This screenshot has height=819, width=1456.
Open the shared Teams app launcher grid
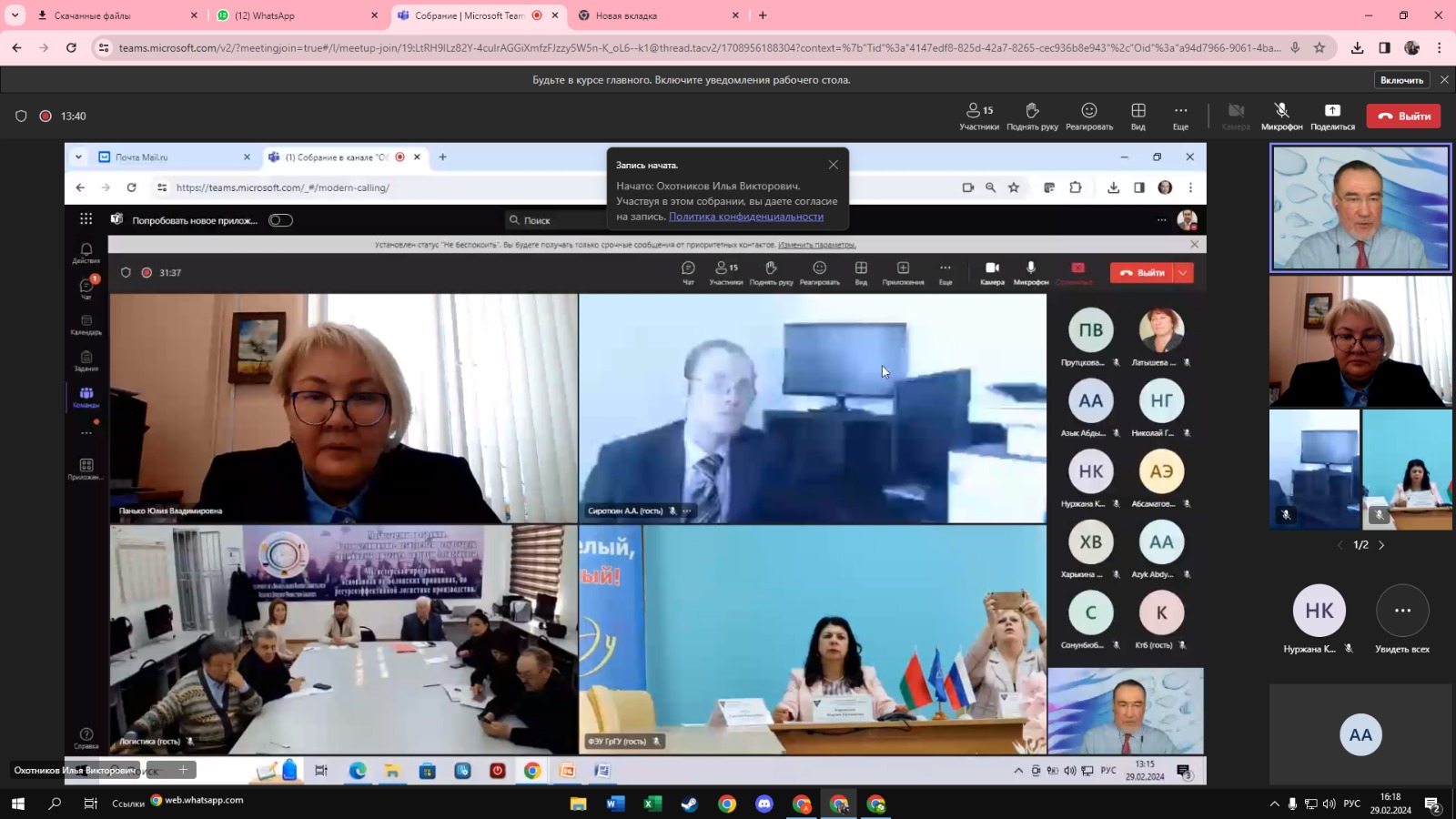click(86, 218)
